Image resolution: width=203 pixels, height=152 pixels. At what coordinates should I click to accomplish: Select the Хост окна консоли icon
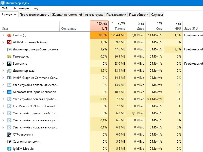click(9, 142)
